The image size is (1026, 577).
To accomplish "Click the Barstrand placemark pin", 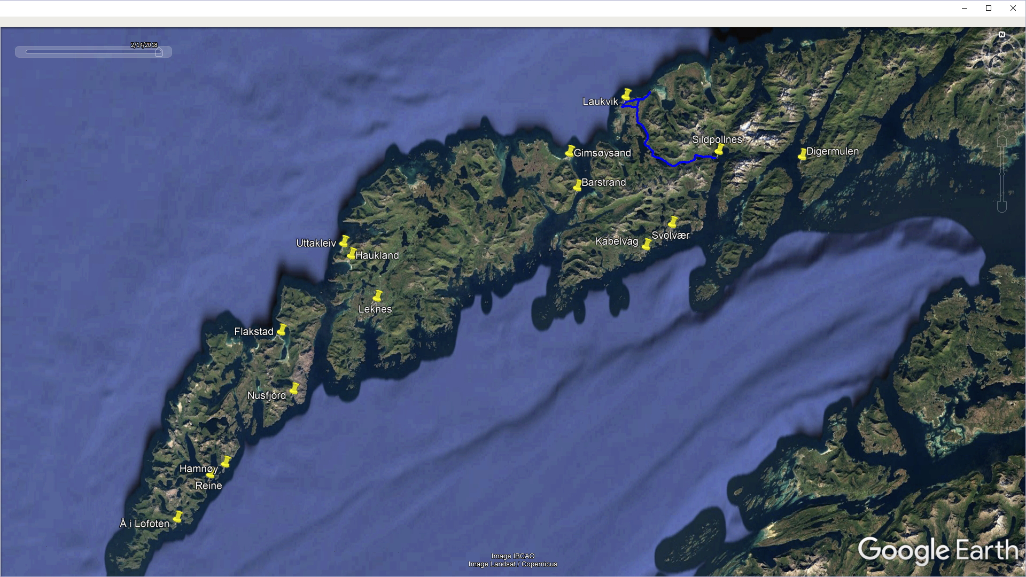I will (577, 186).
